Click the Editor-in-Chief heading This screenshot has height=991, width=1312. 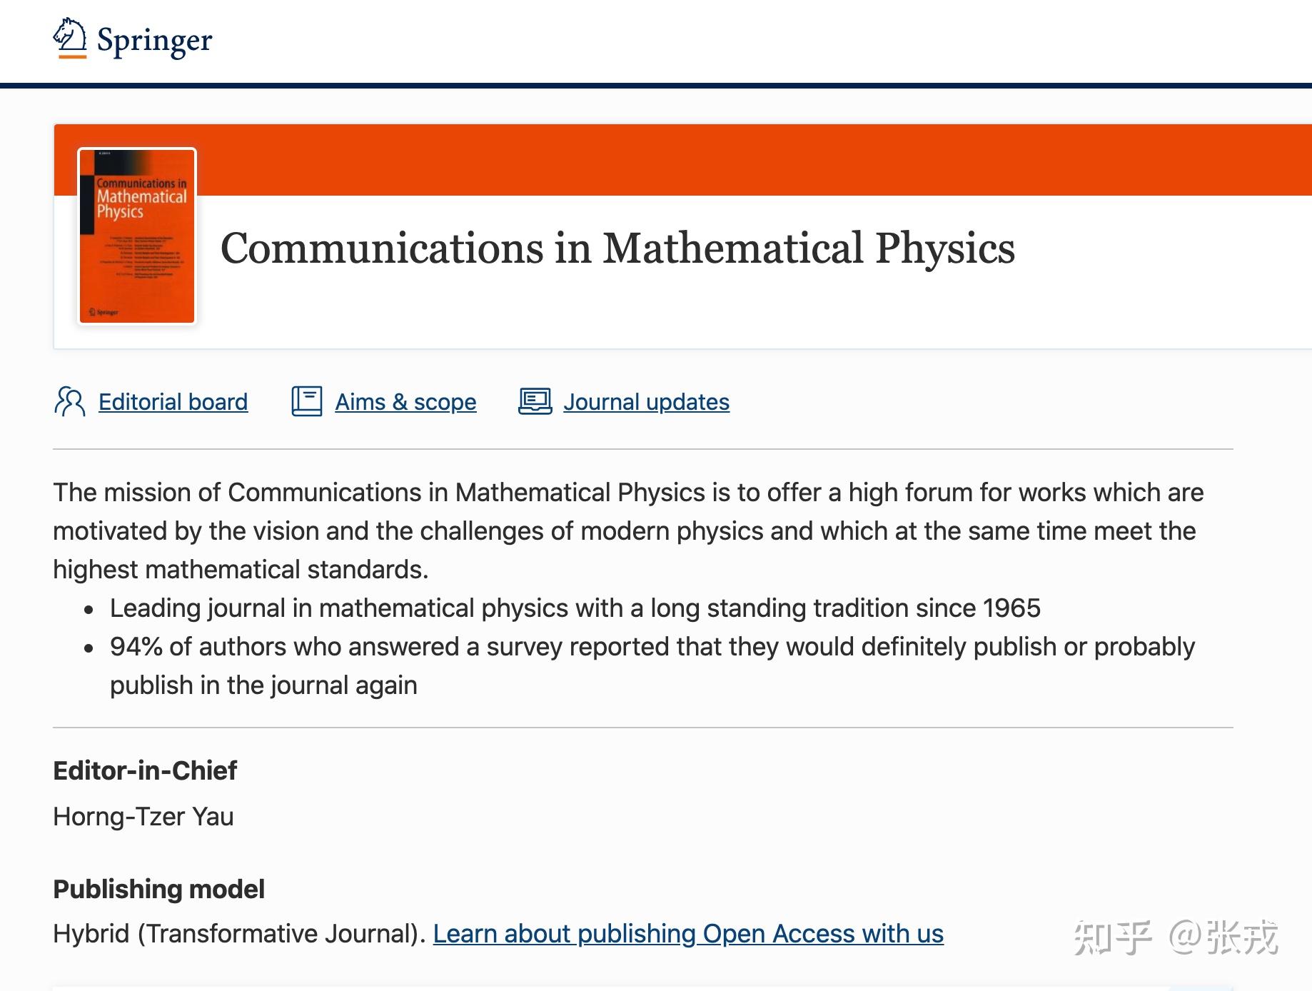point(145,771)
